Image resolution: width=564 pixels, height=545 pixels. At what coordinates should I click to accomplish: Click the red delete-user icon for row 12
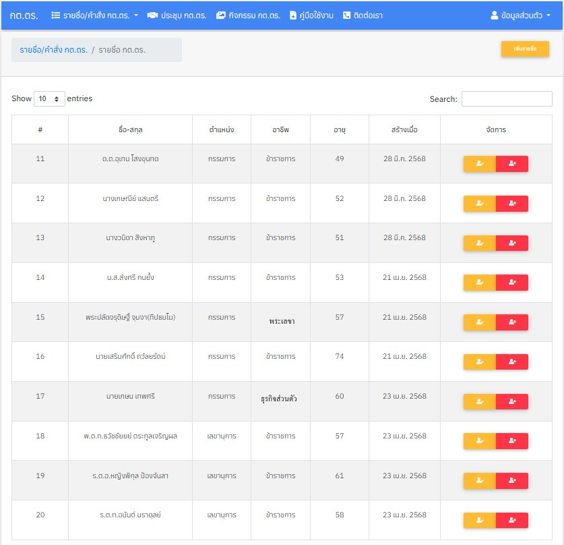coord(511,204)
